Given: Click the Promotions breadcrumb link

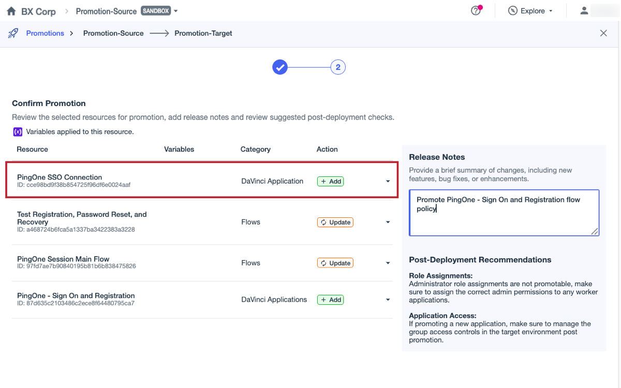Looking at the screenshot, I should [45, 33].
